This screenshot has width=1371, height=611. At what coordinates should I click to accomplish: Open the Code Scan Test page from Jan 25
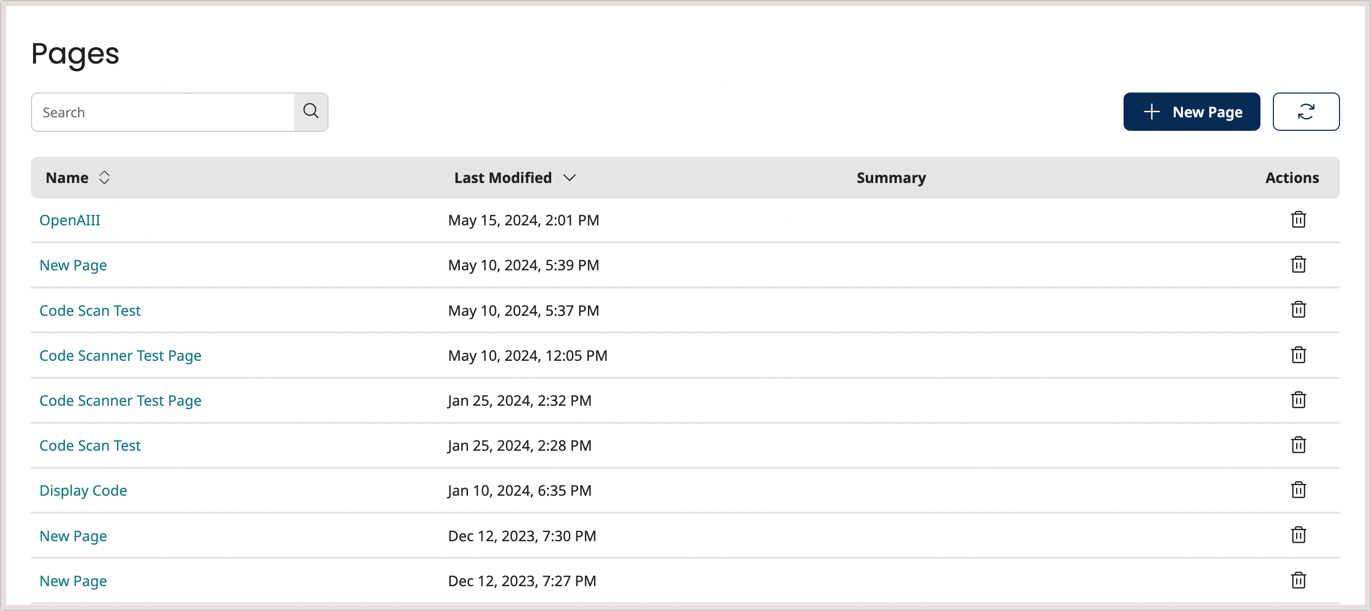pos(89,445)
